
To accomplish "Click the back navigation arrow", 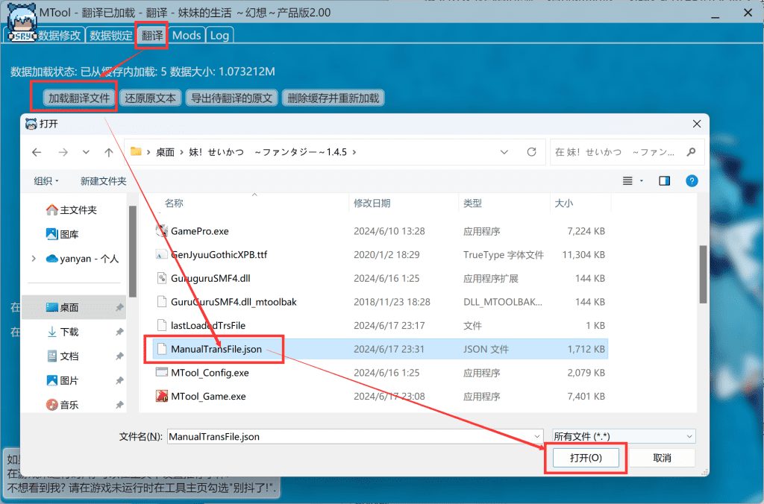I will (37, 152).
